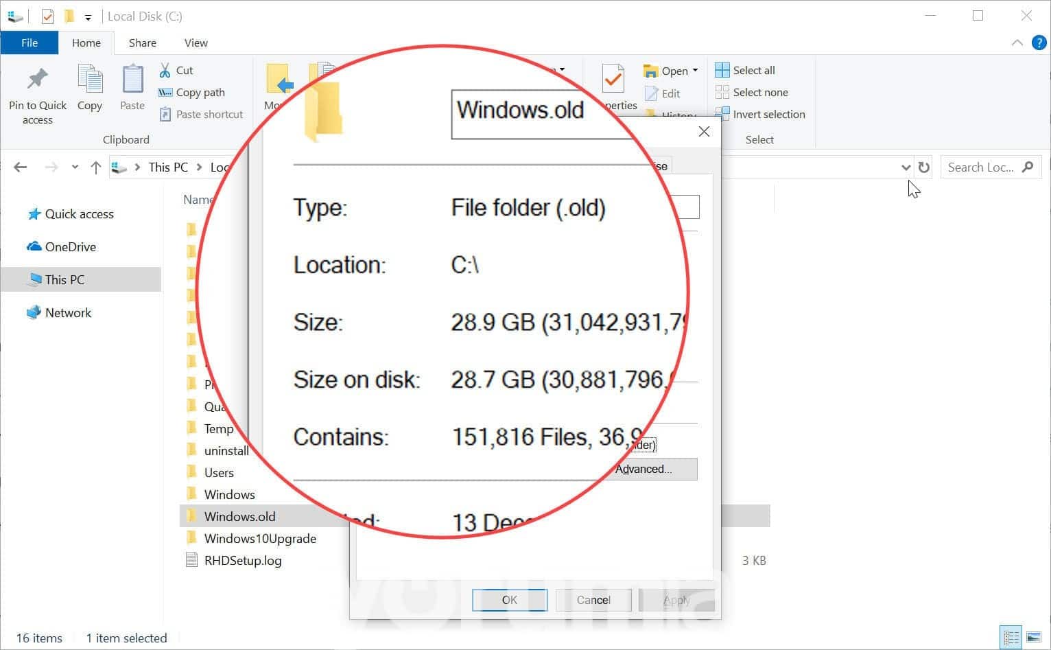Open the File tab
1051x650 pixels.
click(x=29, y=43)
